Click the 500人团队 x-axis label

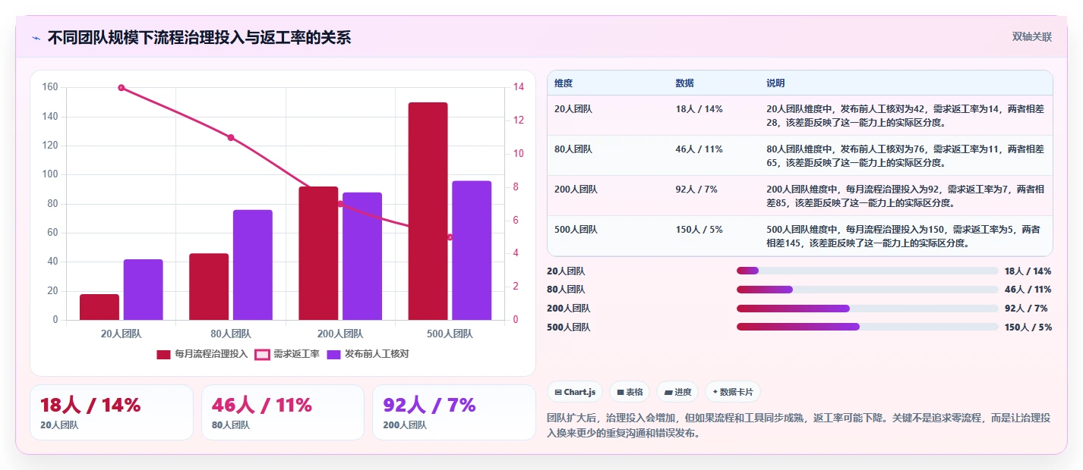click(x=450, y=334)
